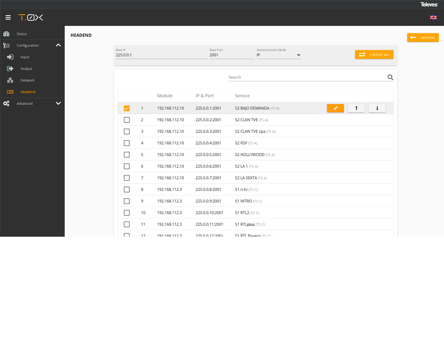
Task: Click the Input arrow icon
Action: [10, 57]
